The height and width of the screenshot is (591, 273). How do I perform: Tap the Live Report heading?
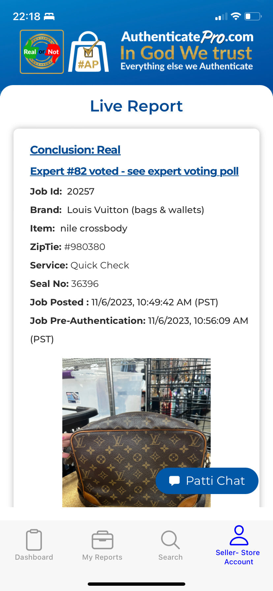136,106
